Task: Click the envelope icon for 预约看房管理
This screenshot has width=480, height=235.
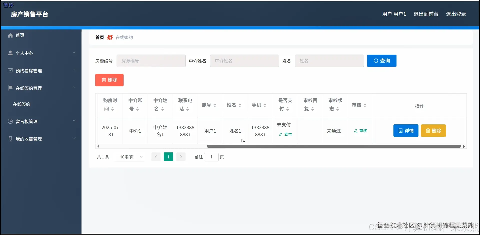Action: (10, 70)
